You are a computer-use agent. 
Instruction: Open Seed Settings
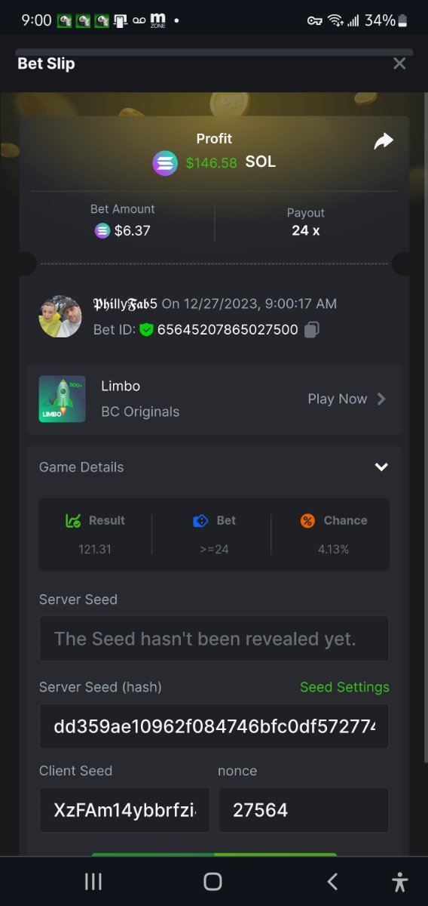(344, 687)
